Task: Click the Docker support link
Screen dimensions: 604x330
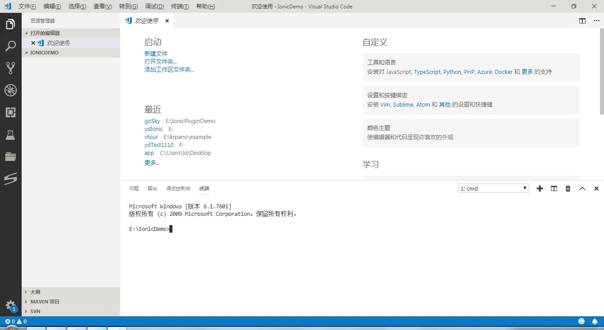Action: click(504, 72)
